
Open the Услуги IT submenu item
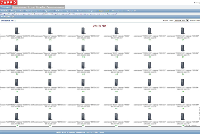coord(131,11)
